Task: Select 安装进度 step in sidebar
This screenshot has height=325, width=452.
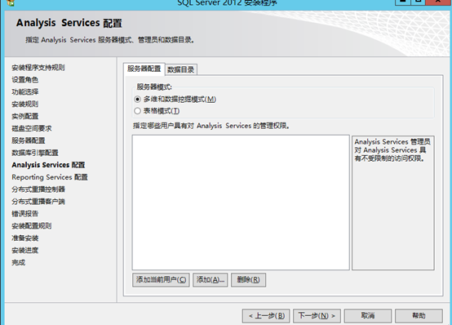Action: pyautogui.click(x=24, y=250)
